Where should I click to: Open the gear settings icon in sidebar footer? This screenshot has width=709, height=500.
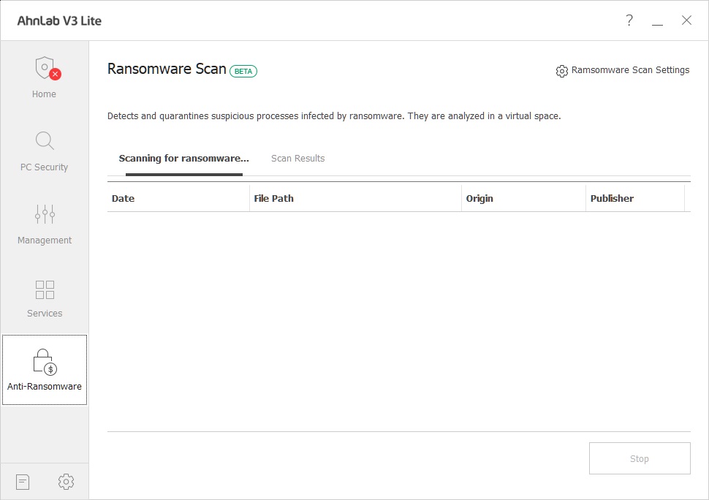click(66, 482)
